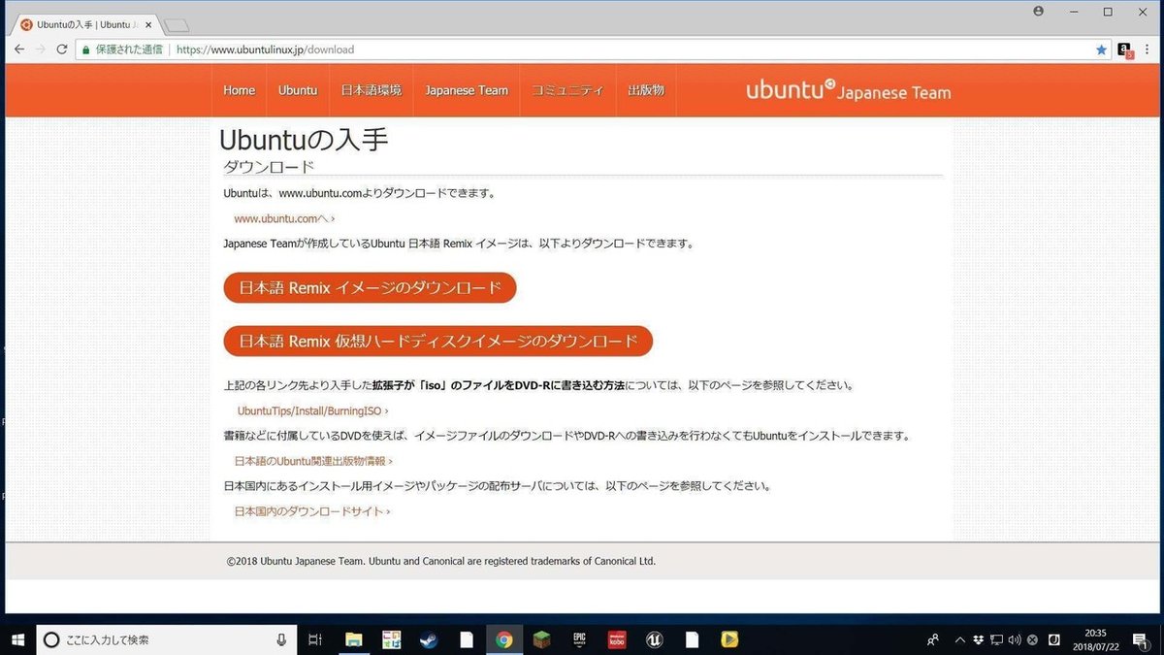Follow the www.ubuntu.comへ link

[284, 218]
